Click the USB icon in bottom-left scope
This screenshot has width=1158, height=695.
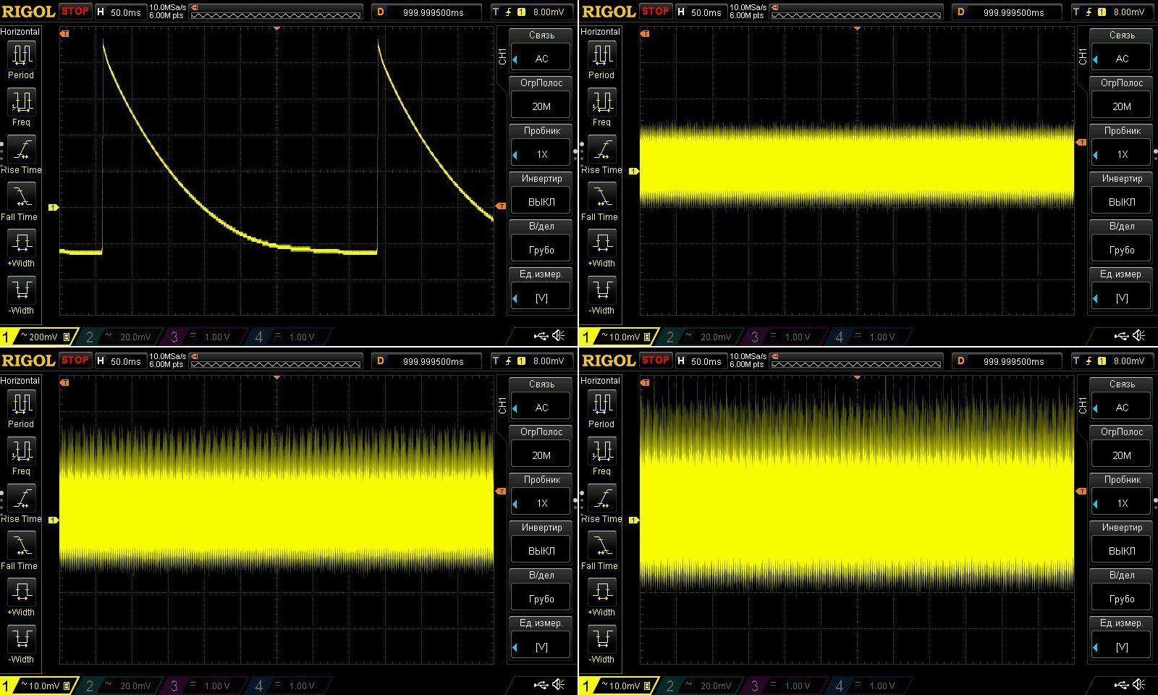pyautogui.click(x=541, y=684)
